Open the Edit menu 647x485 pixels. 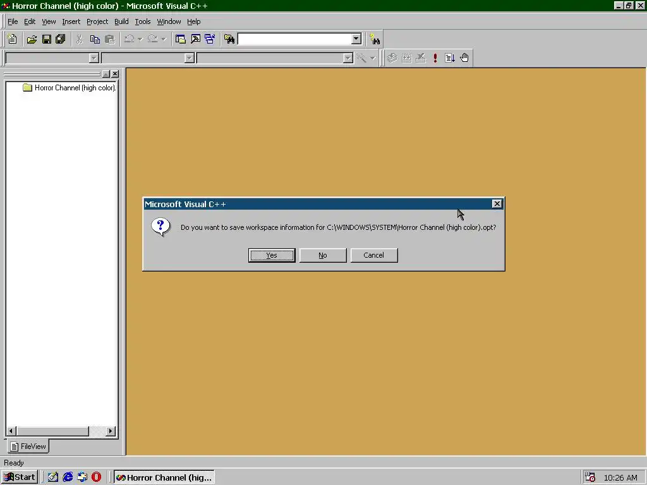click(30, 21)
